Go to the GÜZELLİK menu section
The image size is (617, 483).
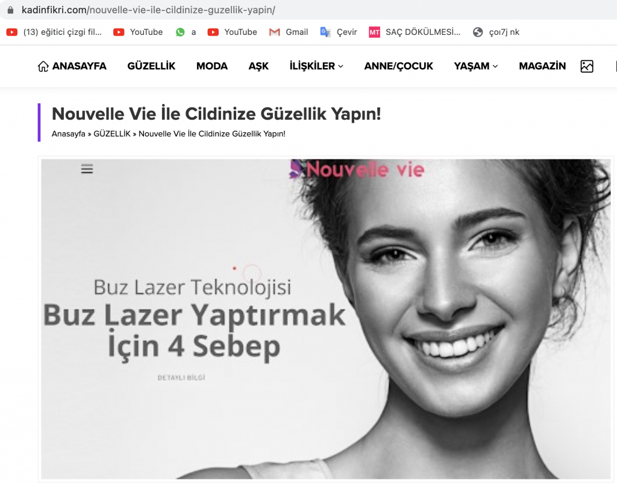151,66
